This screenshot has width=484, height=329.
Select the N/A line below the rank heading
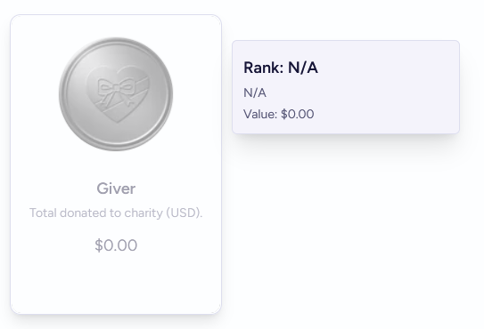[x=255, y=92]
